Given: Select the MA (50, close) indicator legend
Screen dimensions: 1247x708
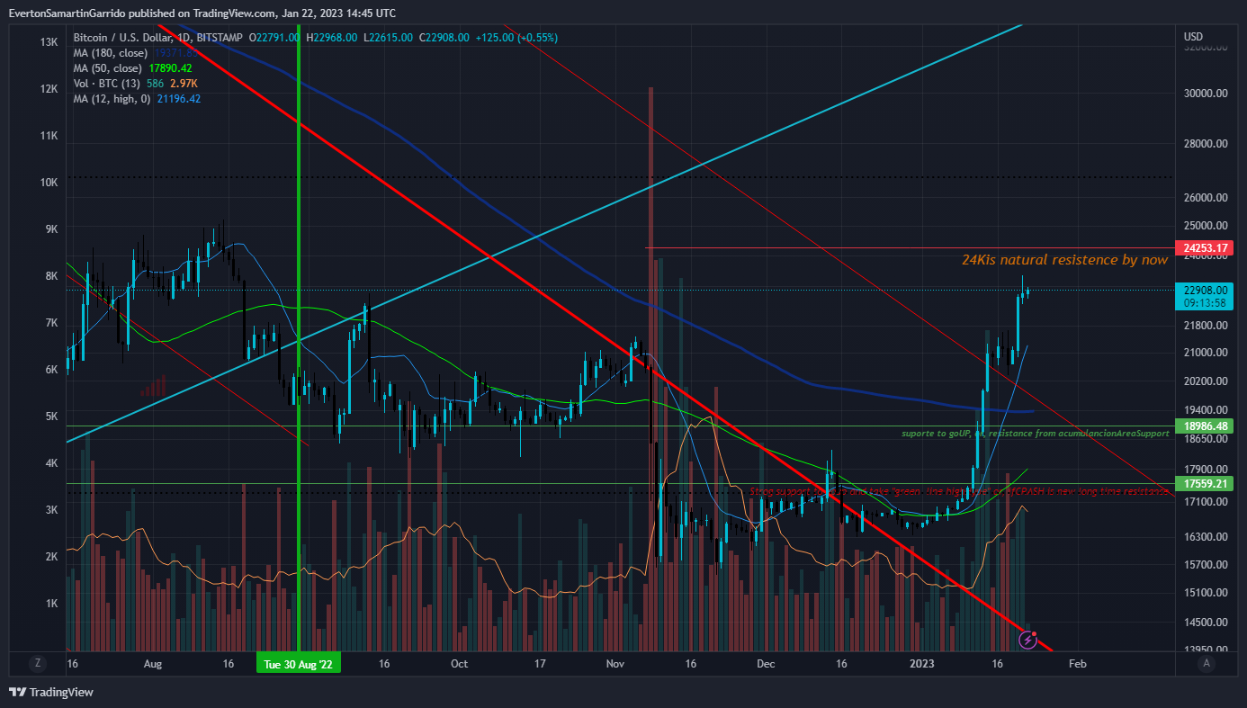Looking at the screenshot, I should pos(107,68).
